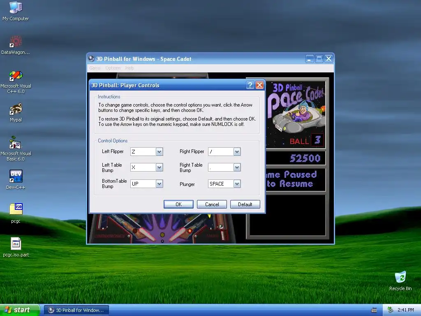Click the help question mark button in Player Controls
Screen dimensions: 421x316
(250, 85)
